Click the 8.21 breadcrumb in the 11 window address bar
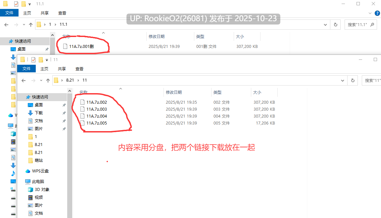 (x=70, y=80)
